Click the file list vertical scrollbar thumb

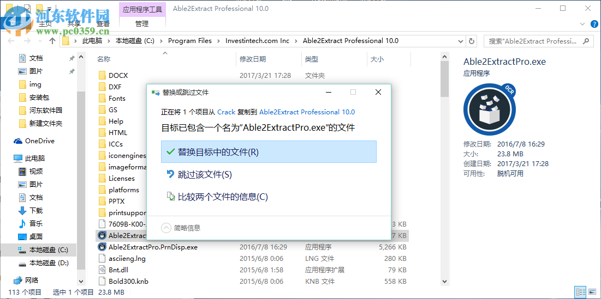coord(444,79)
